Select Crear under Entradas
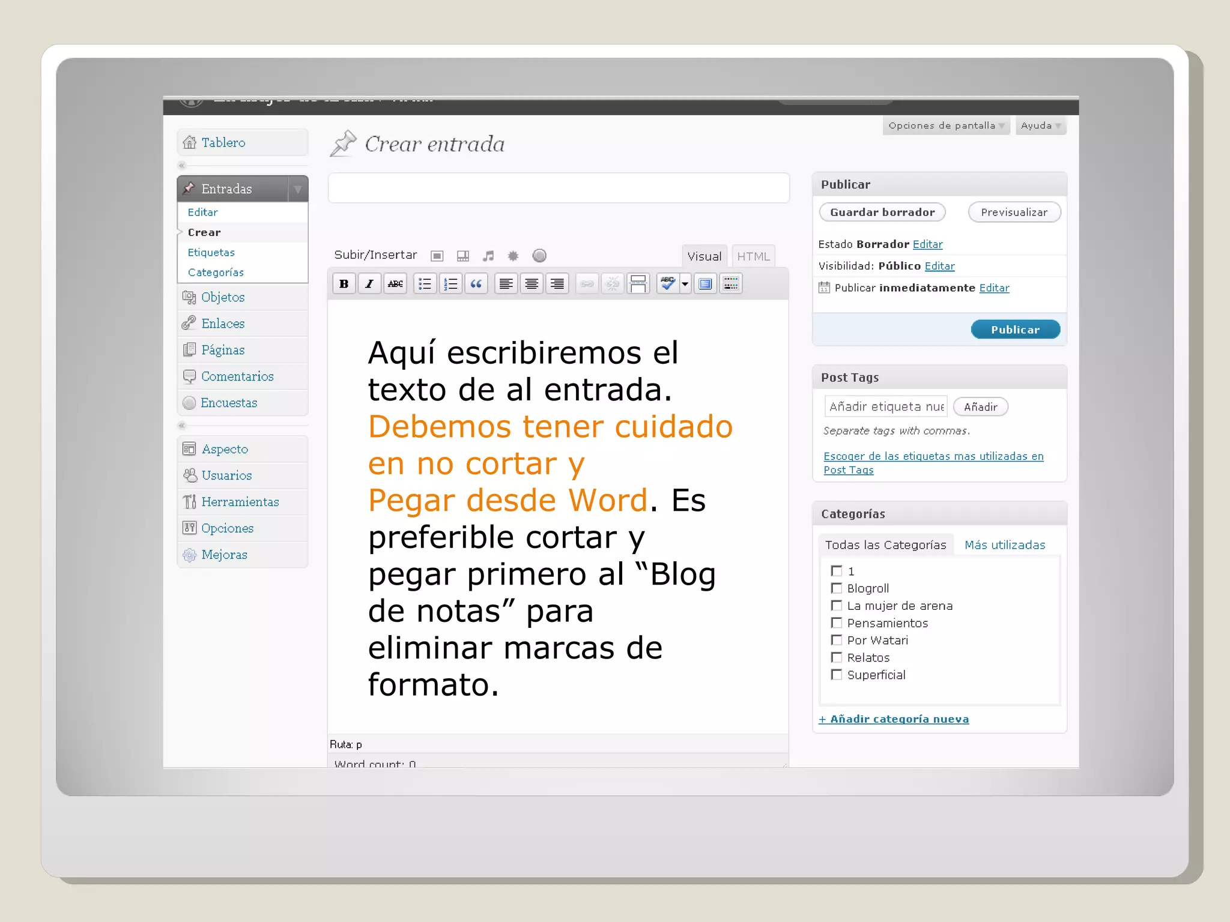 click(x=204, y=232)
